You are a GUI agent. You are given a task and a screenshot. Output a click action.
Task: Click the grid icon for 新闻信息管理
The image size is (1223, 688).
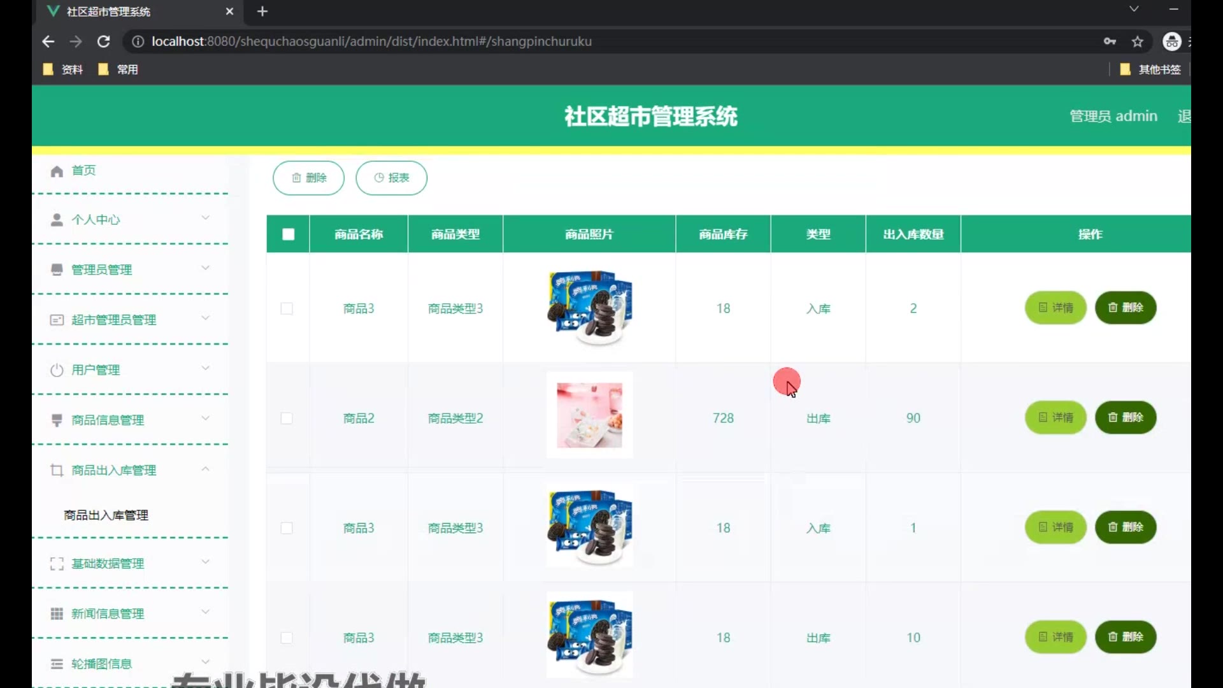[x=57, y=613]
